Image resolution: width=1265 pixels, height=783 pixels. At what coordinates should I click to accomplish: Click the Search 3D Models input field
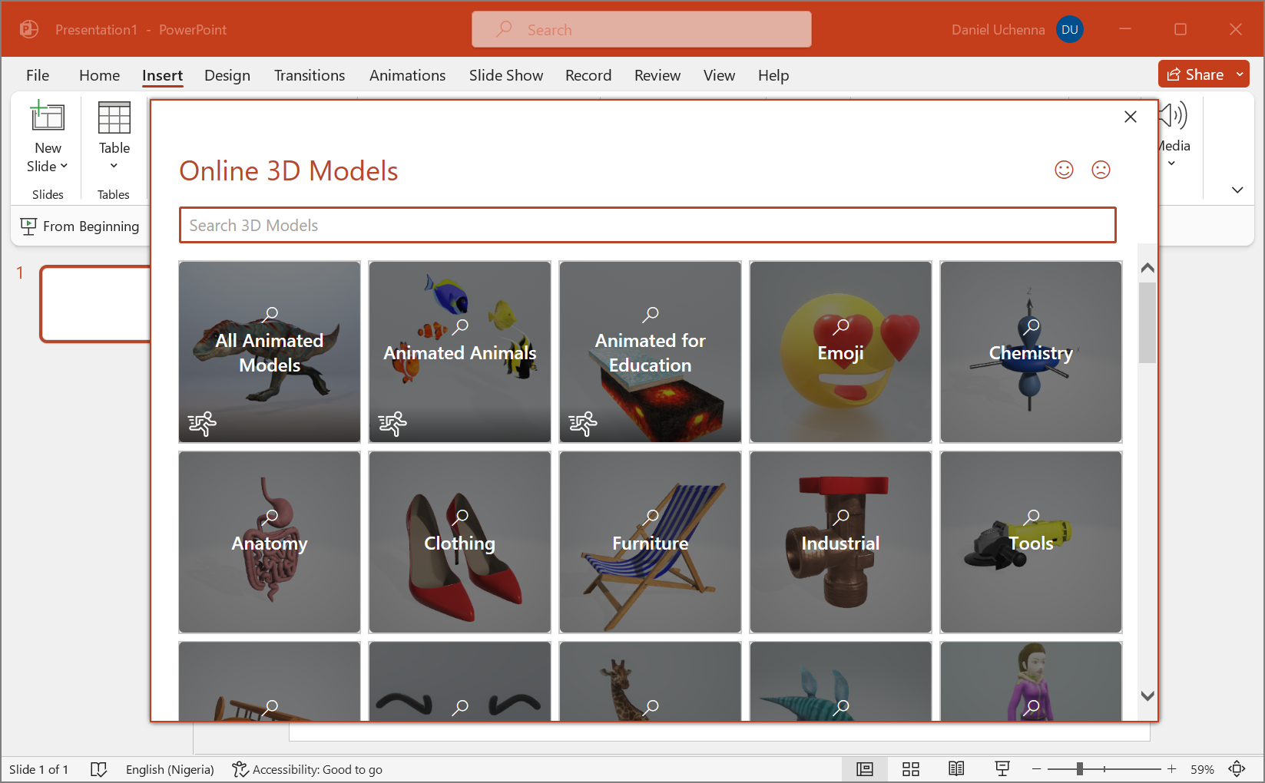(647, 225)
